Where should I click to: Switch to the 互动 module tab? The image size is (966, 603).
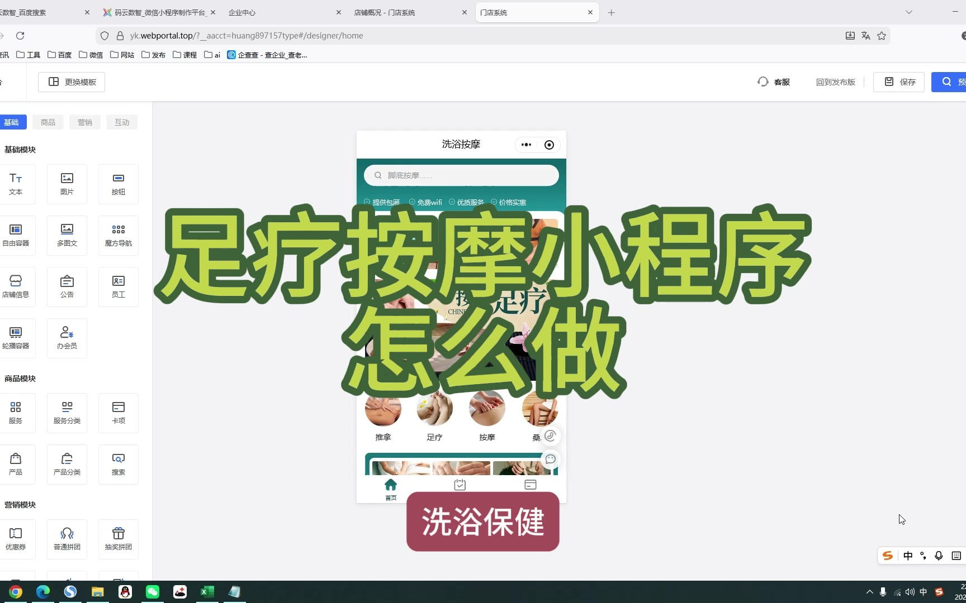tap(122, 122)
